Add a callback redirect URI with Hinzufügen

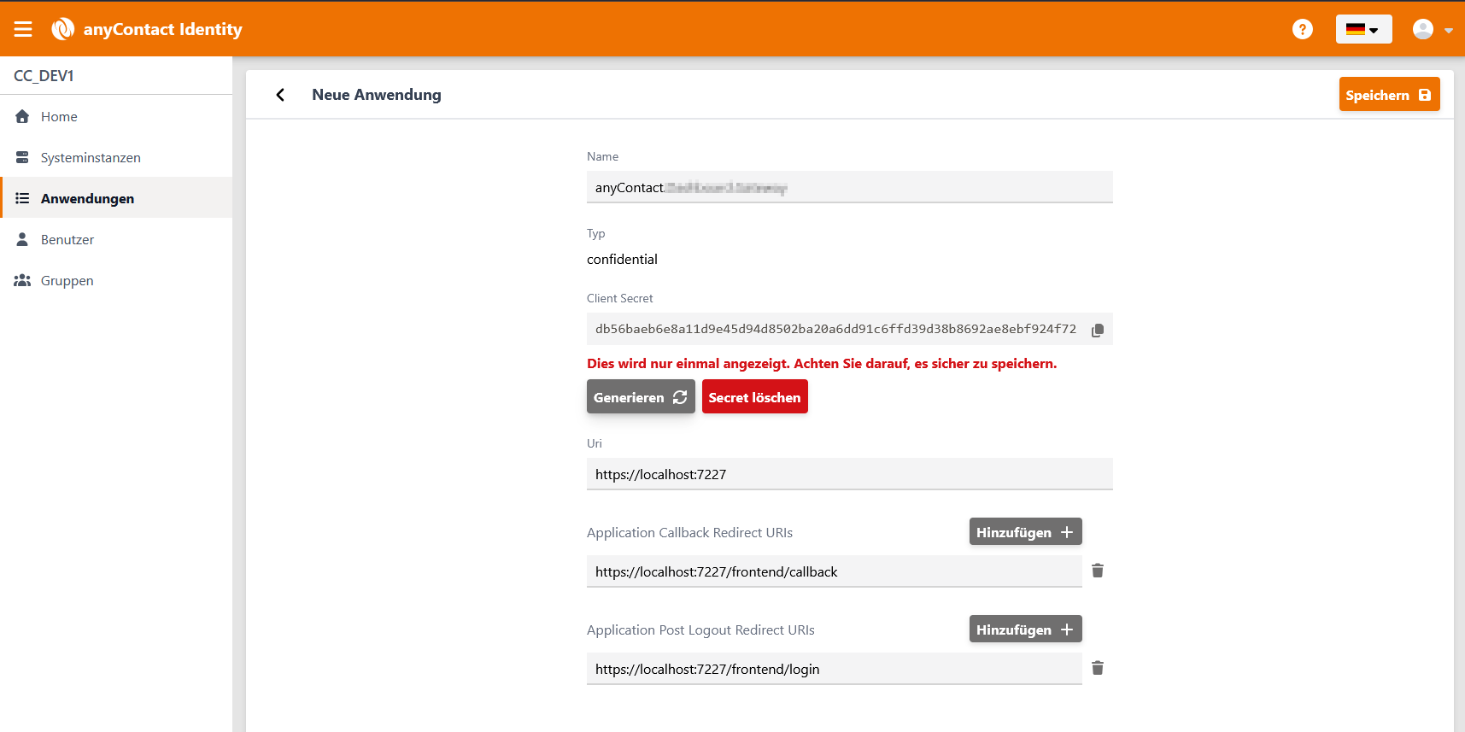(x=1025, y=532)
